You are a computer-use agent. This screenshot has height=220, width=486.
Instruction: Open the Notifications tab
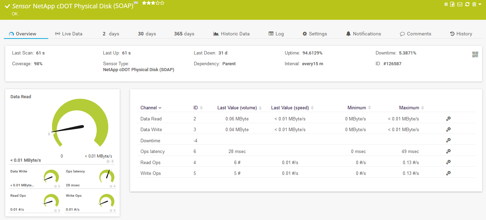pyautogui.click(x=364, y=34)
